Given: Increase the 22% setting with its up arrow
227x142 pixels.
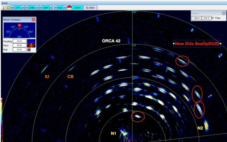Looking at the screenshot, I should pos(23,8).
